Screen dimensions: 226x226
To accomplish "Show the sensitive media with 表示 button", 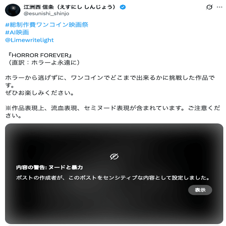I will click(200, 190).
